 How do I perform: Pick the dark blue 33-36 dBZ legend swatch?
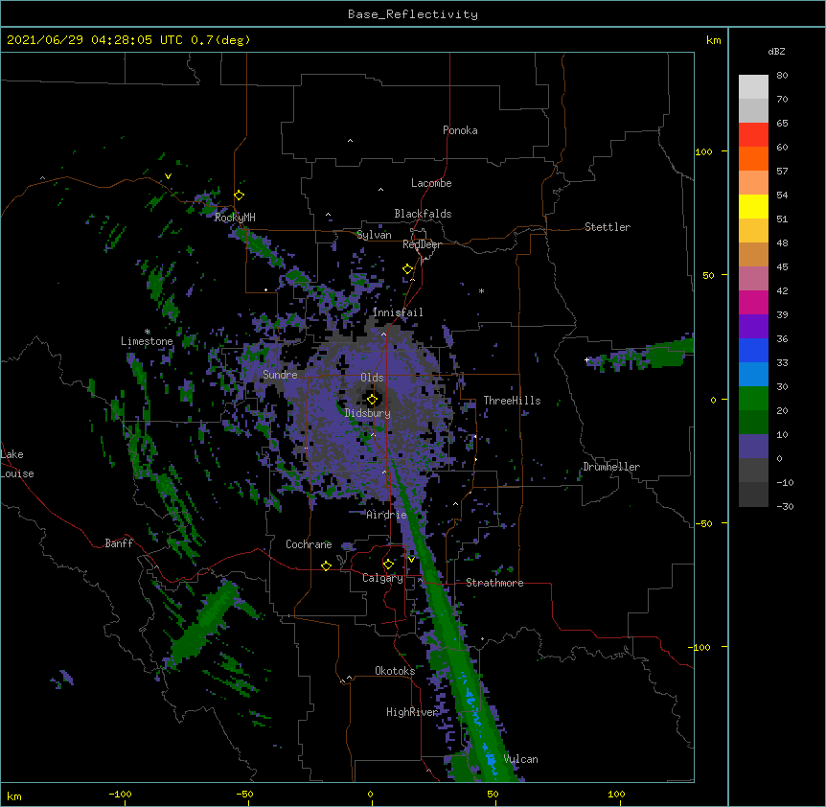point(753,350)
